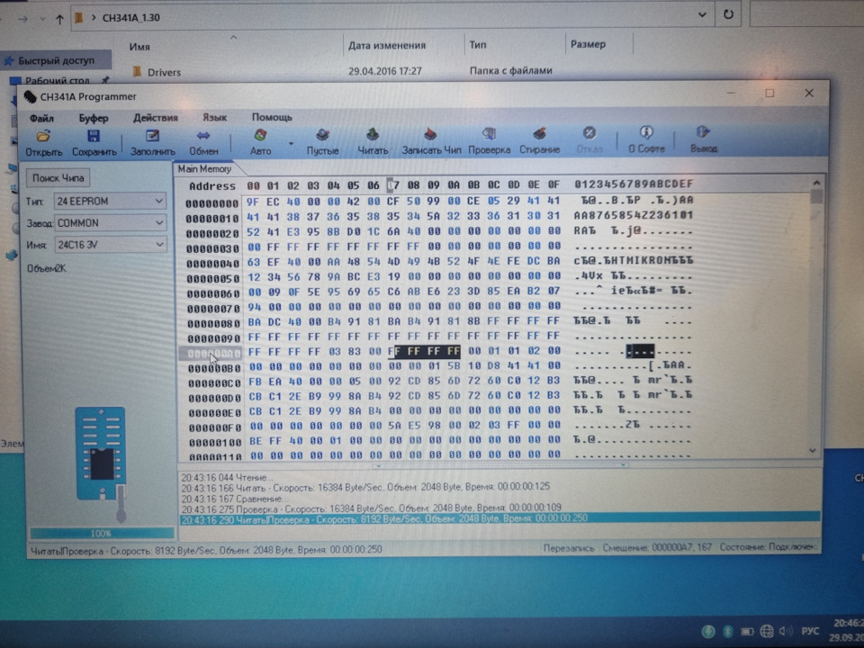
Task: Click the Address column header in hex view
Action: click(212, 186)
